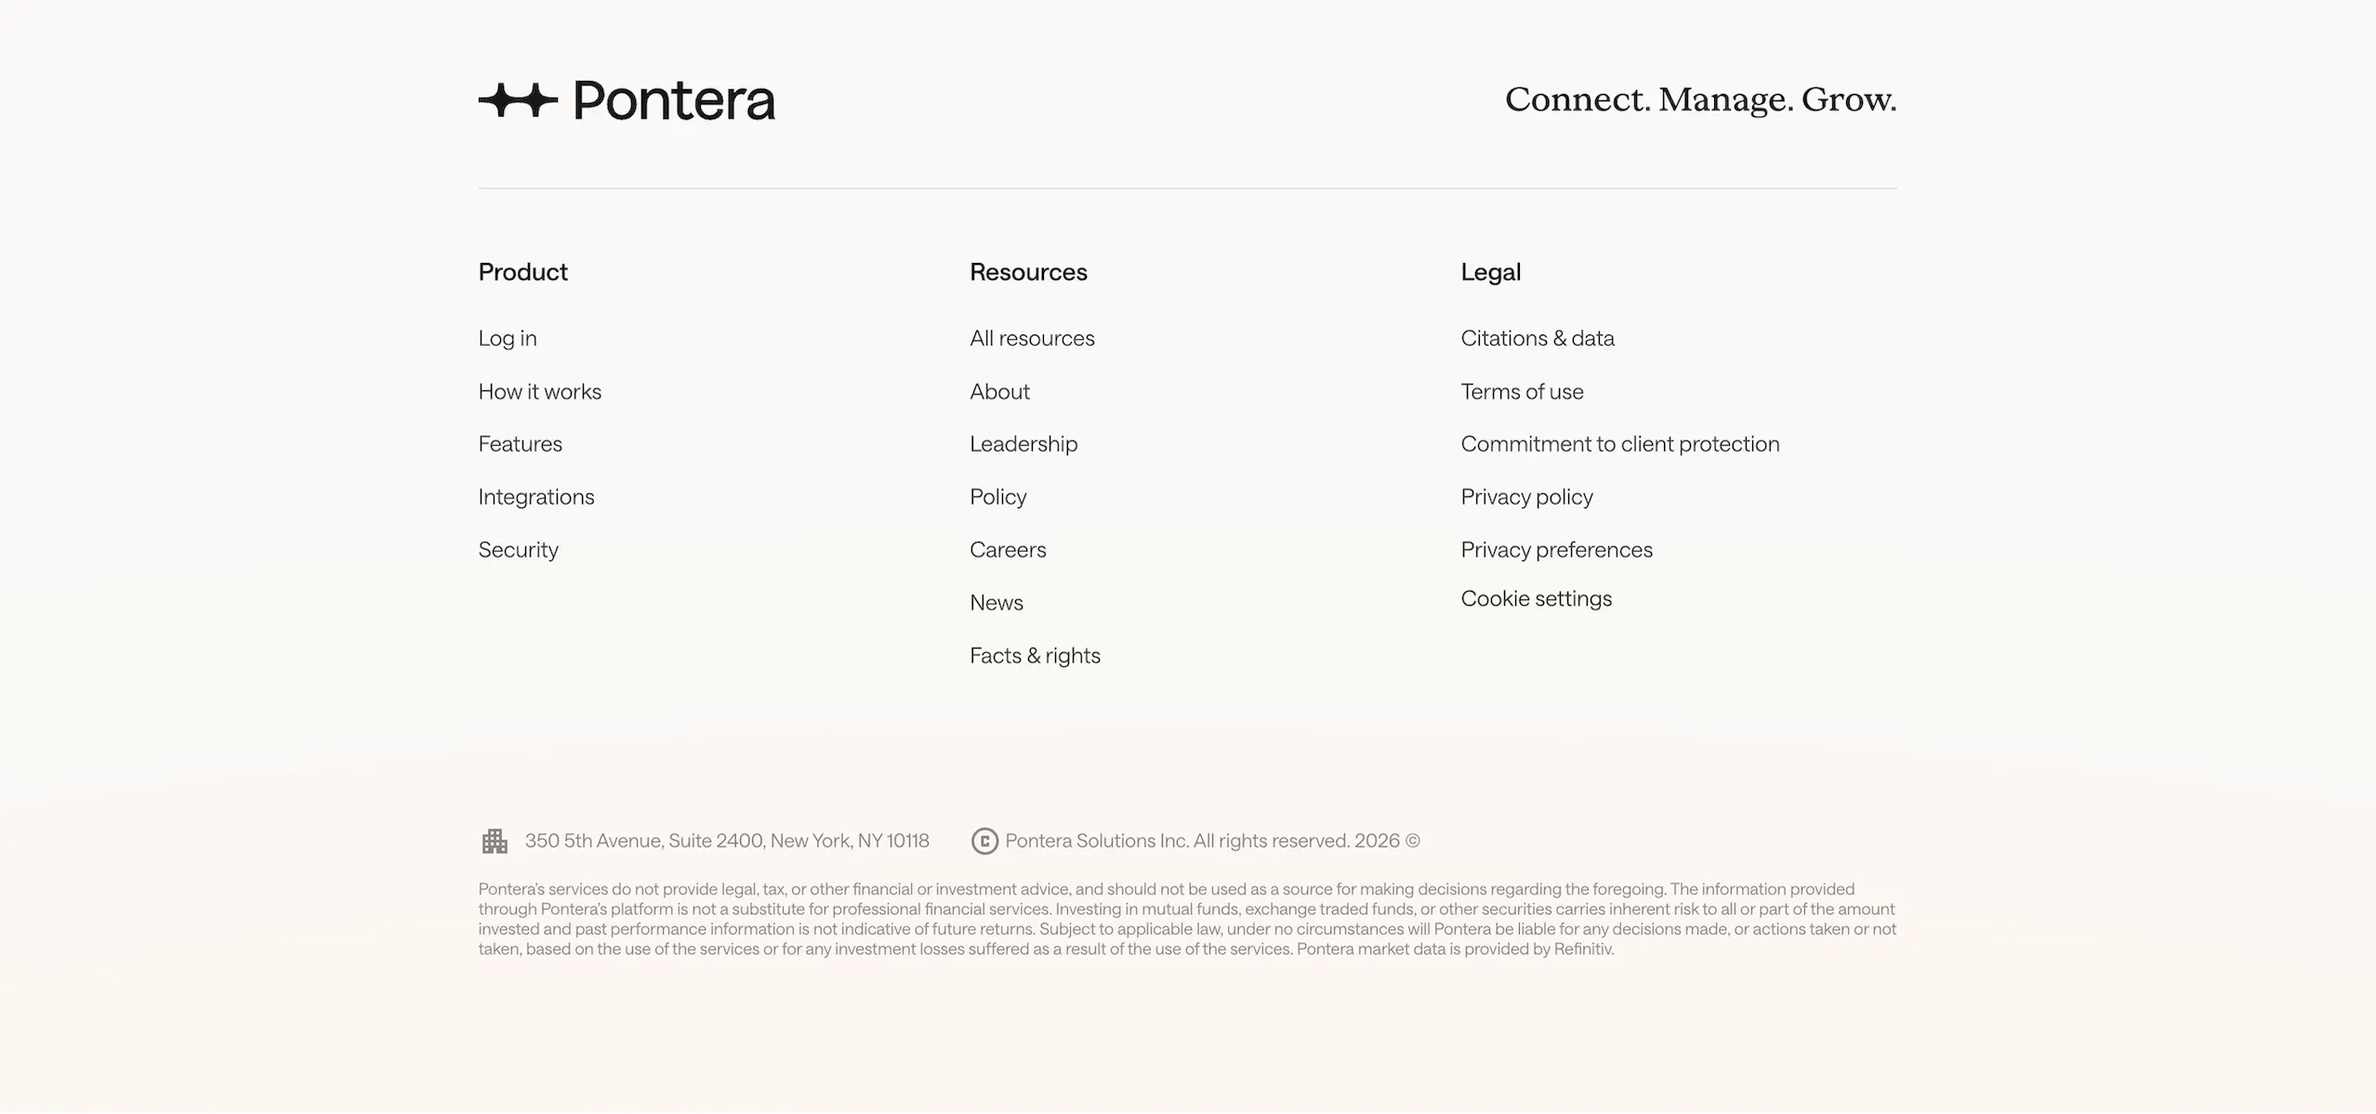Screen dimensions: 2376x1114
Task: Open Cookie settings
Action: point(1536,598)
